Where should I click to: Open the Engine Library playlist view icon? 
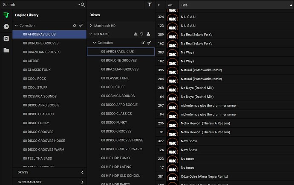(6, 15)
